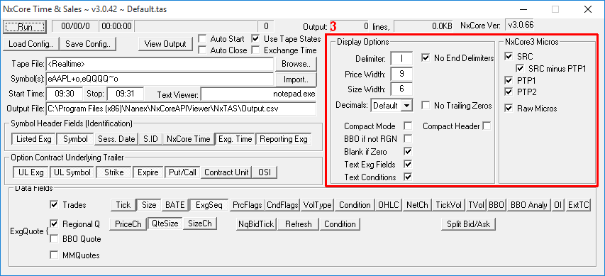
Task: Enable No Trailing Zeros checkbox
Action: pyautogui.click(x=426, y=106)
